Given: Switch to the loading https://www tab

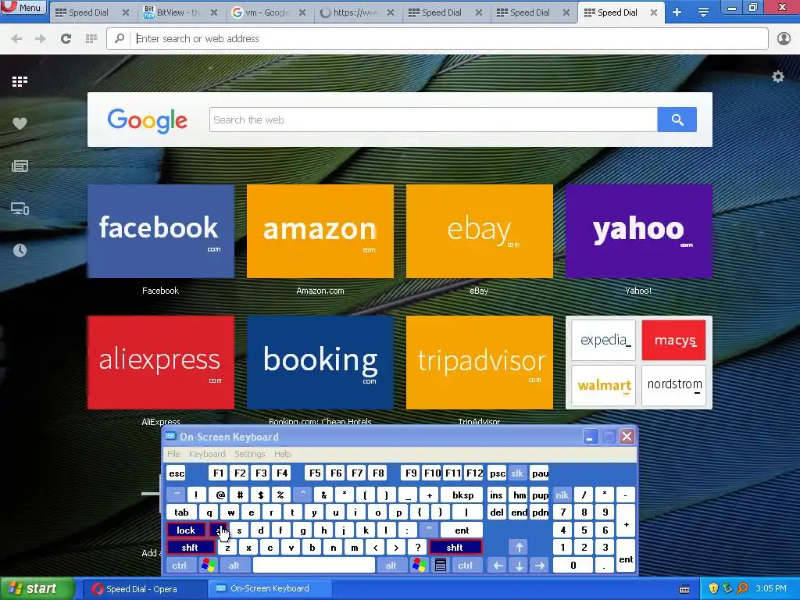Looking at the screenshot, I should coord(356,12).
